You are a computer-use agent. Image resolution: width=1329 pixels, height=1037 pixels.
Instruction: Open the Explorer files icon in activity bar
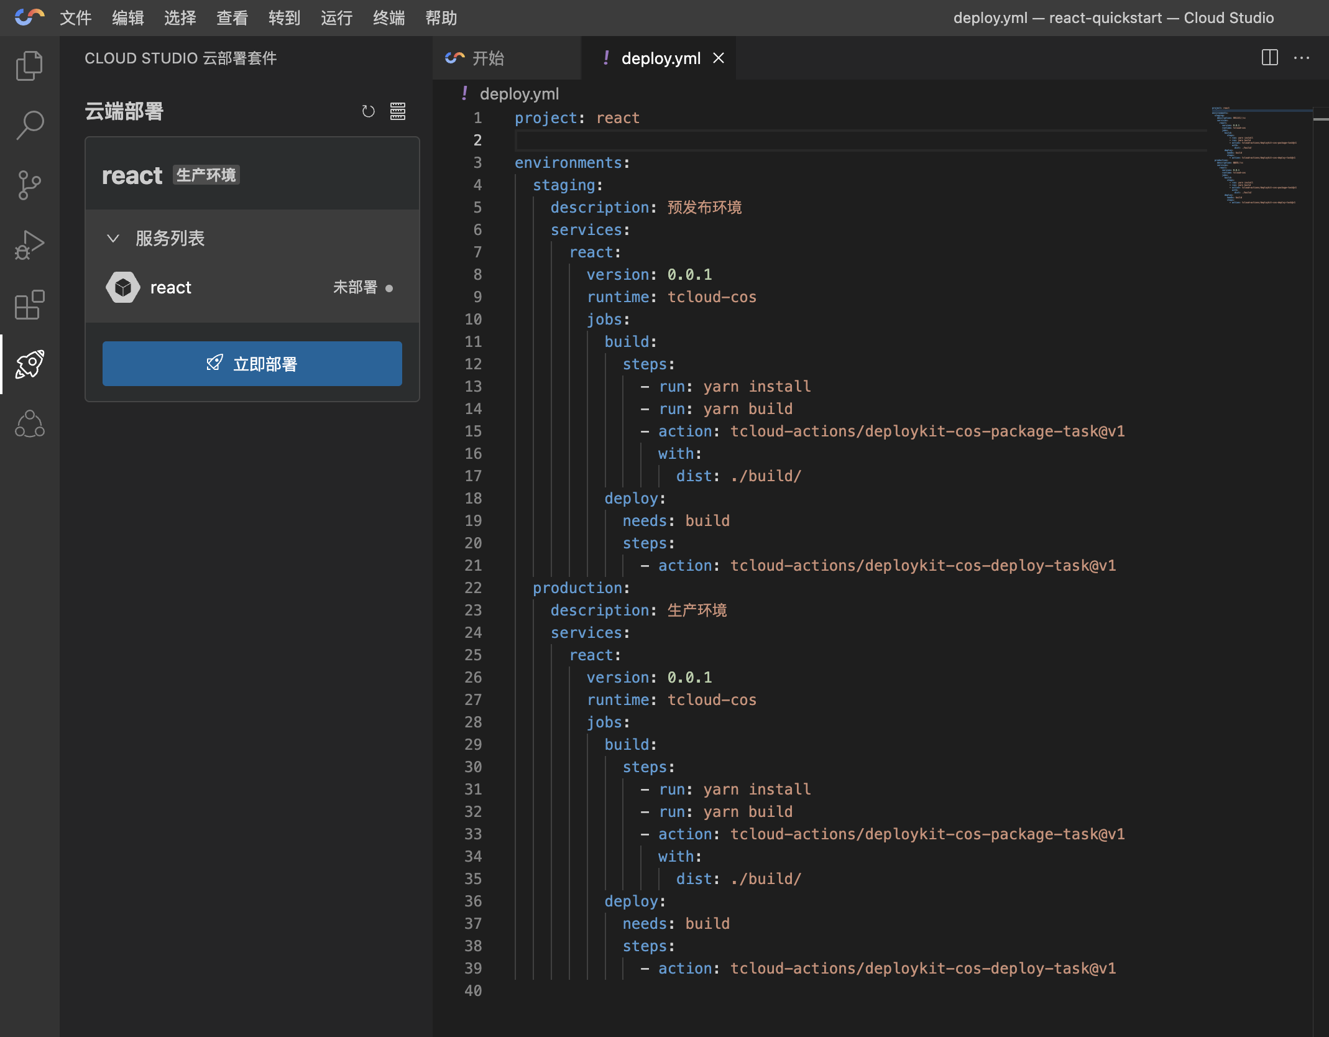[x=29, y=65]
